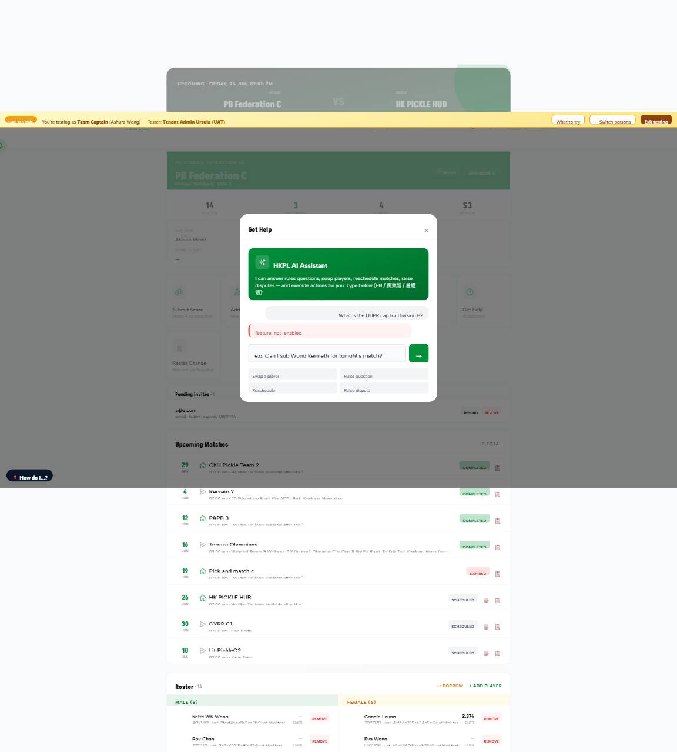Viewport: 677px width, 752px height.
Task: Click Connie Leung's 2.374 DUPR rating
Action: [x=468, y=716]
